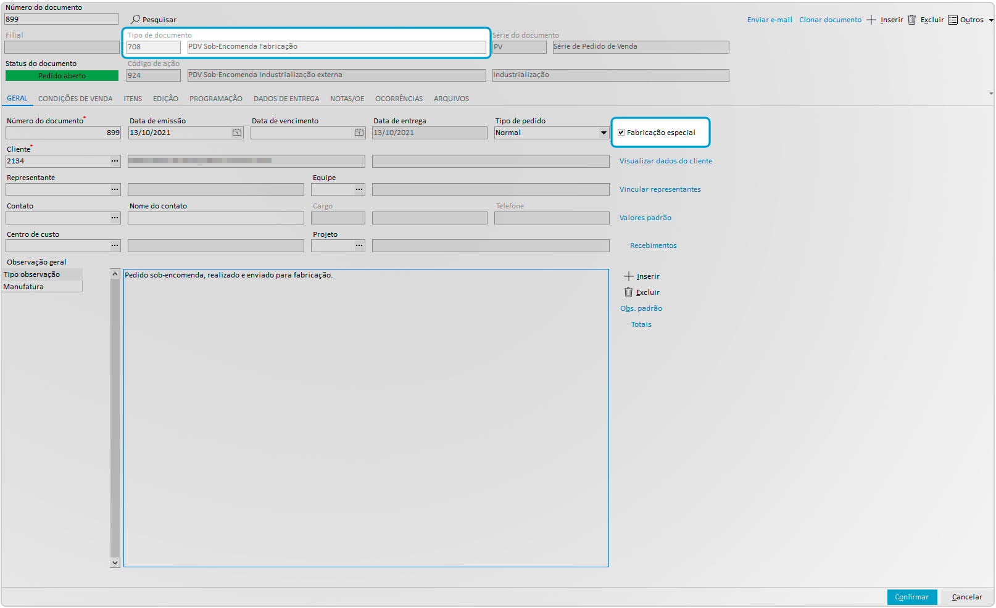Open calendar for Data de vencimento
Viewport: 996px width, 608px height.
(359, 133)
